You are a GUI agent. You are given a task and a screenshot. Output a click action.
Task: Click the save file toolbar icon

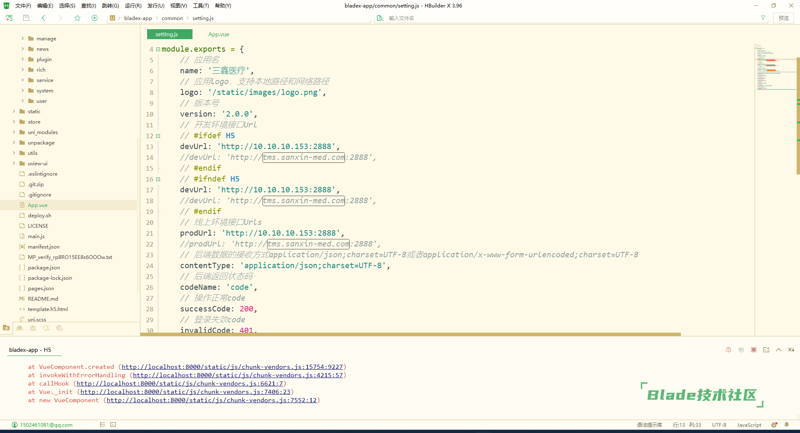pyautogui.click(x=26, y=18)
